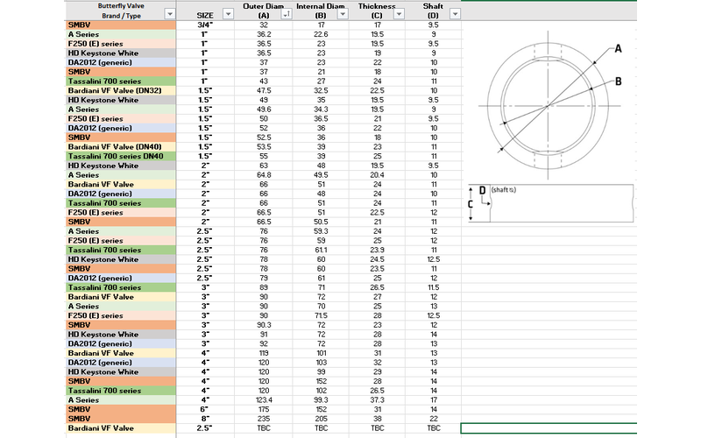Image resolution: width=701 pixels, height=438 pixels.
Task: Select the 'Bardiani VF Valve (DN40)' cell
Action: 121,147
